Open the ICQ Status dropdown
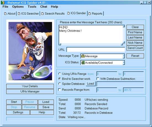The width and height of the screenshot is (152, 127). tap(124, 63)
